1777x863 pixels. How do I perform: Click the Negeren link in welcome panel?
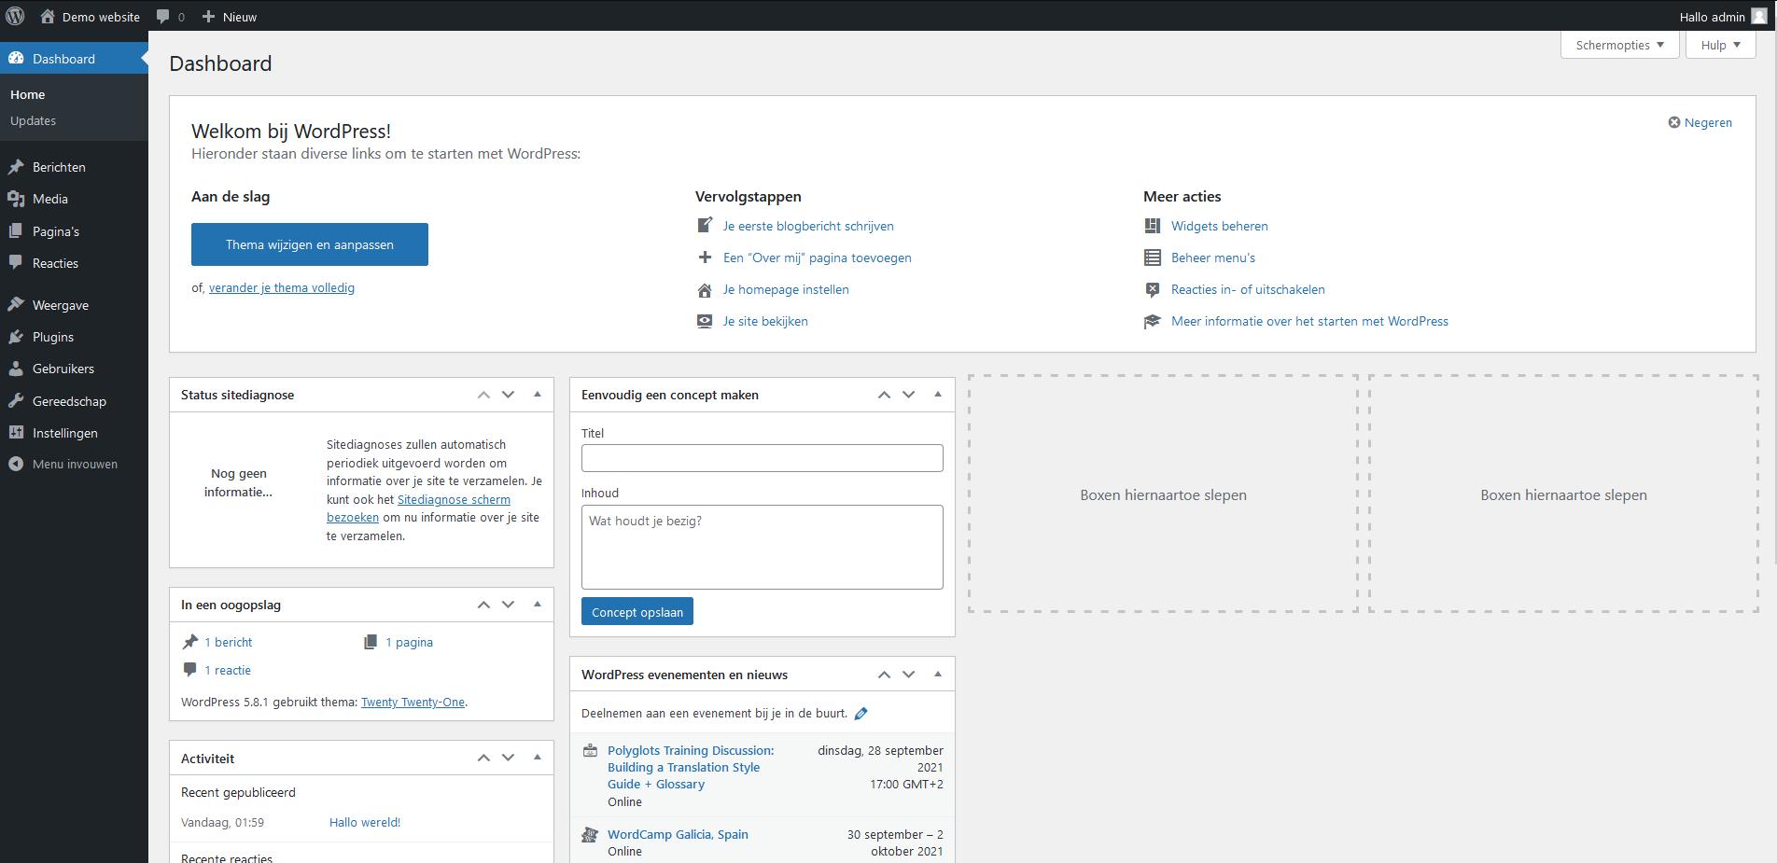[x=1708, y=122]
